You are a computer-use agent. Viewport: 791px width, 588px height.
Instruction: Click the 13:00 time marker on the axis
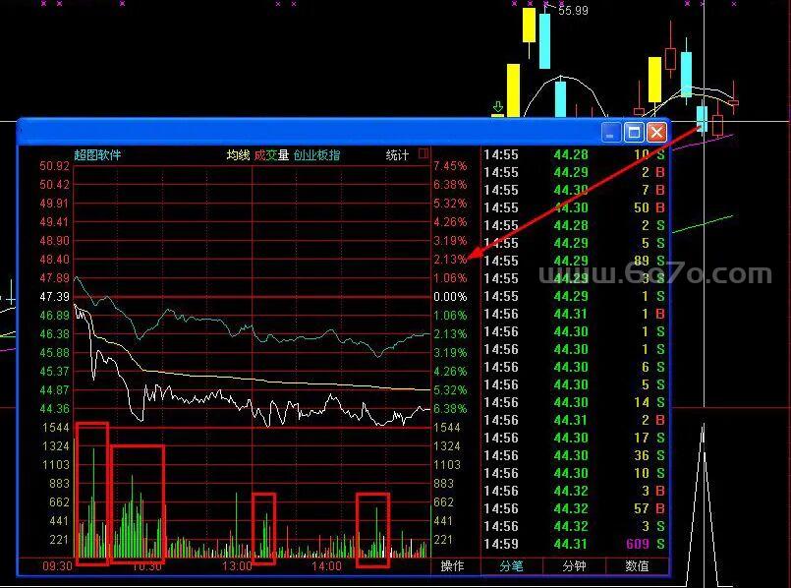click(x=237, y=566)
